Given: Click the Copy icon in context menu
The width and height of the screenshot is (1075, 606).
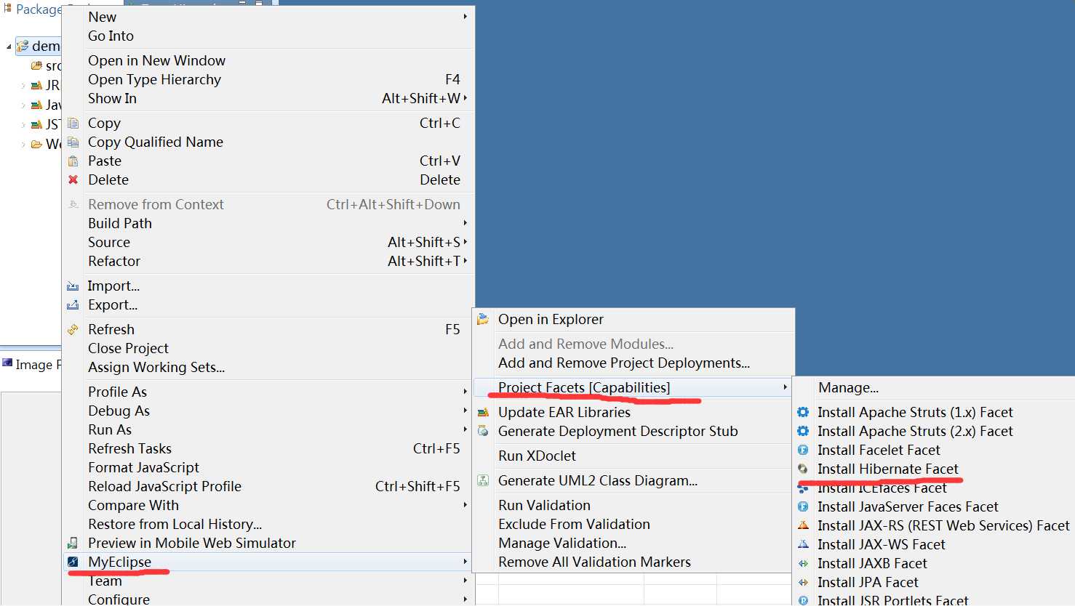Looking at the screenshot, I should [x=73, y=123].
